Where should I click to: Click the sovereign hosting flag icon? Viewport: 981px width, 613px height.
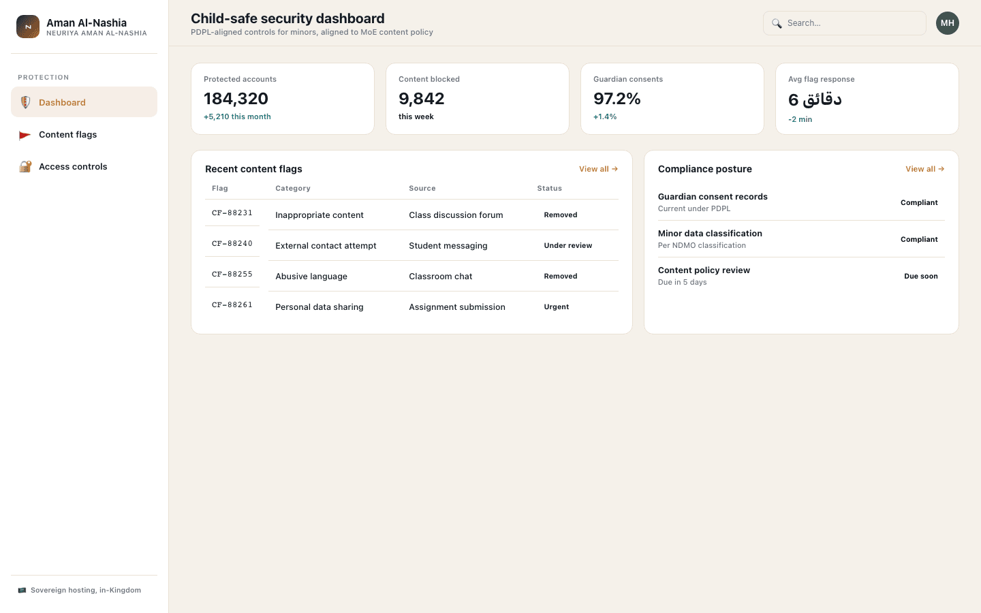click(x=22, y=591)
